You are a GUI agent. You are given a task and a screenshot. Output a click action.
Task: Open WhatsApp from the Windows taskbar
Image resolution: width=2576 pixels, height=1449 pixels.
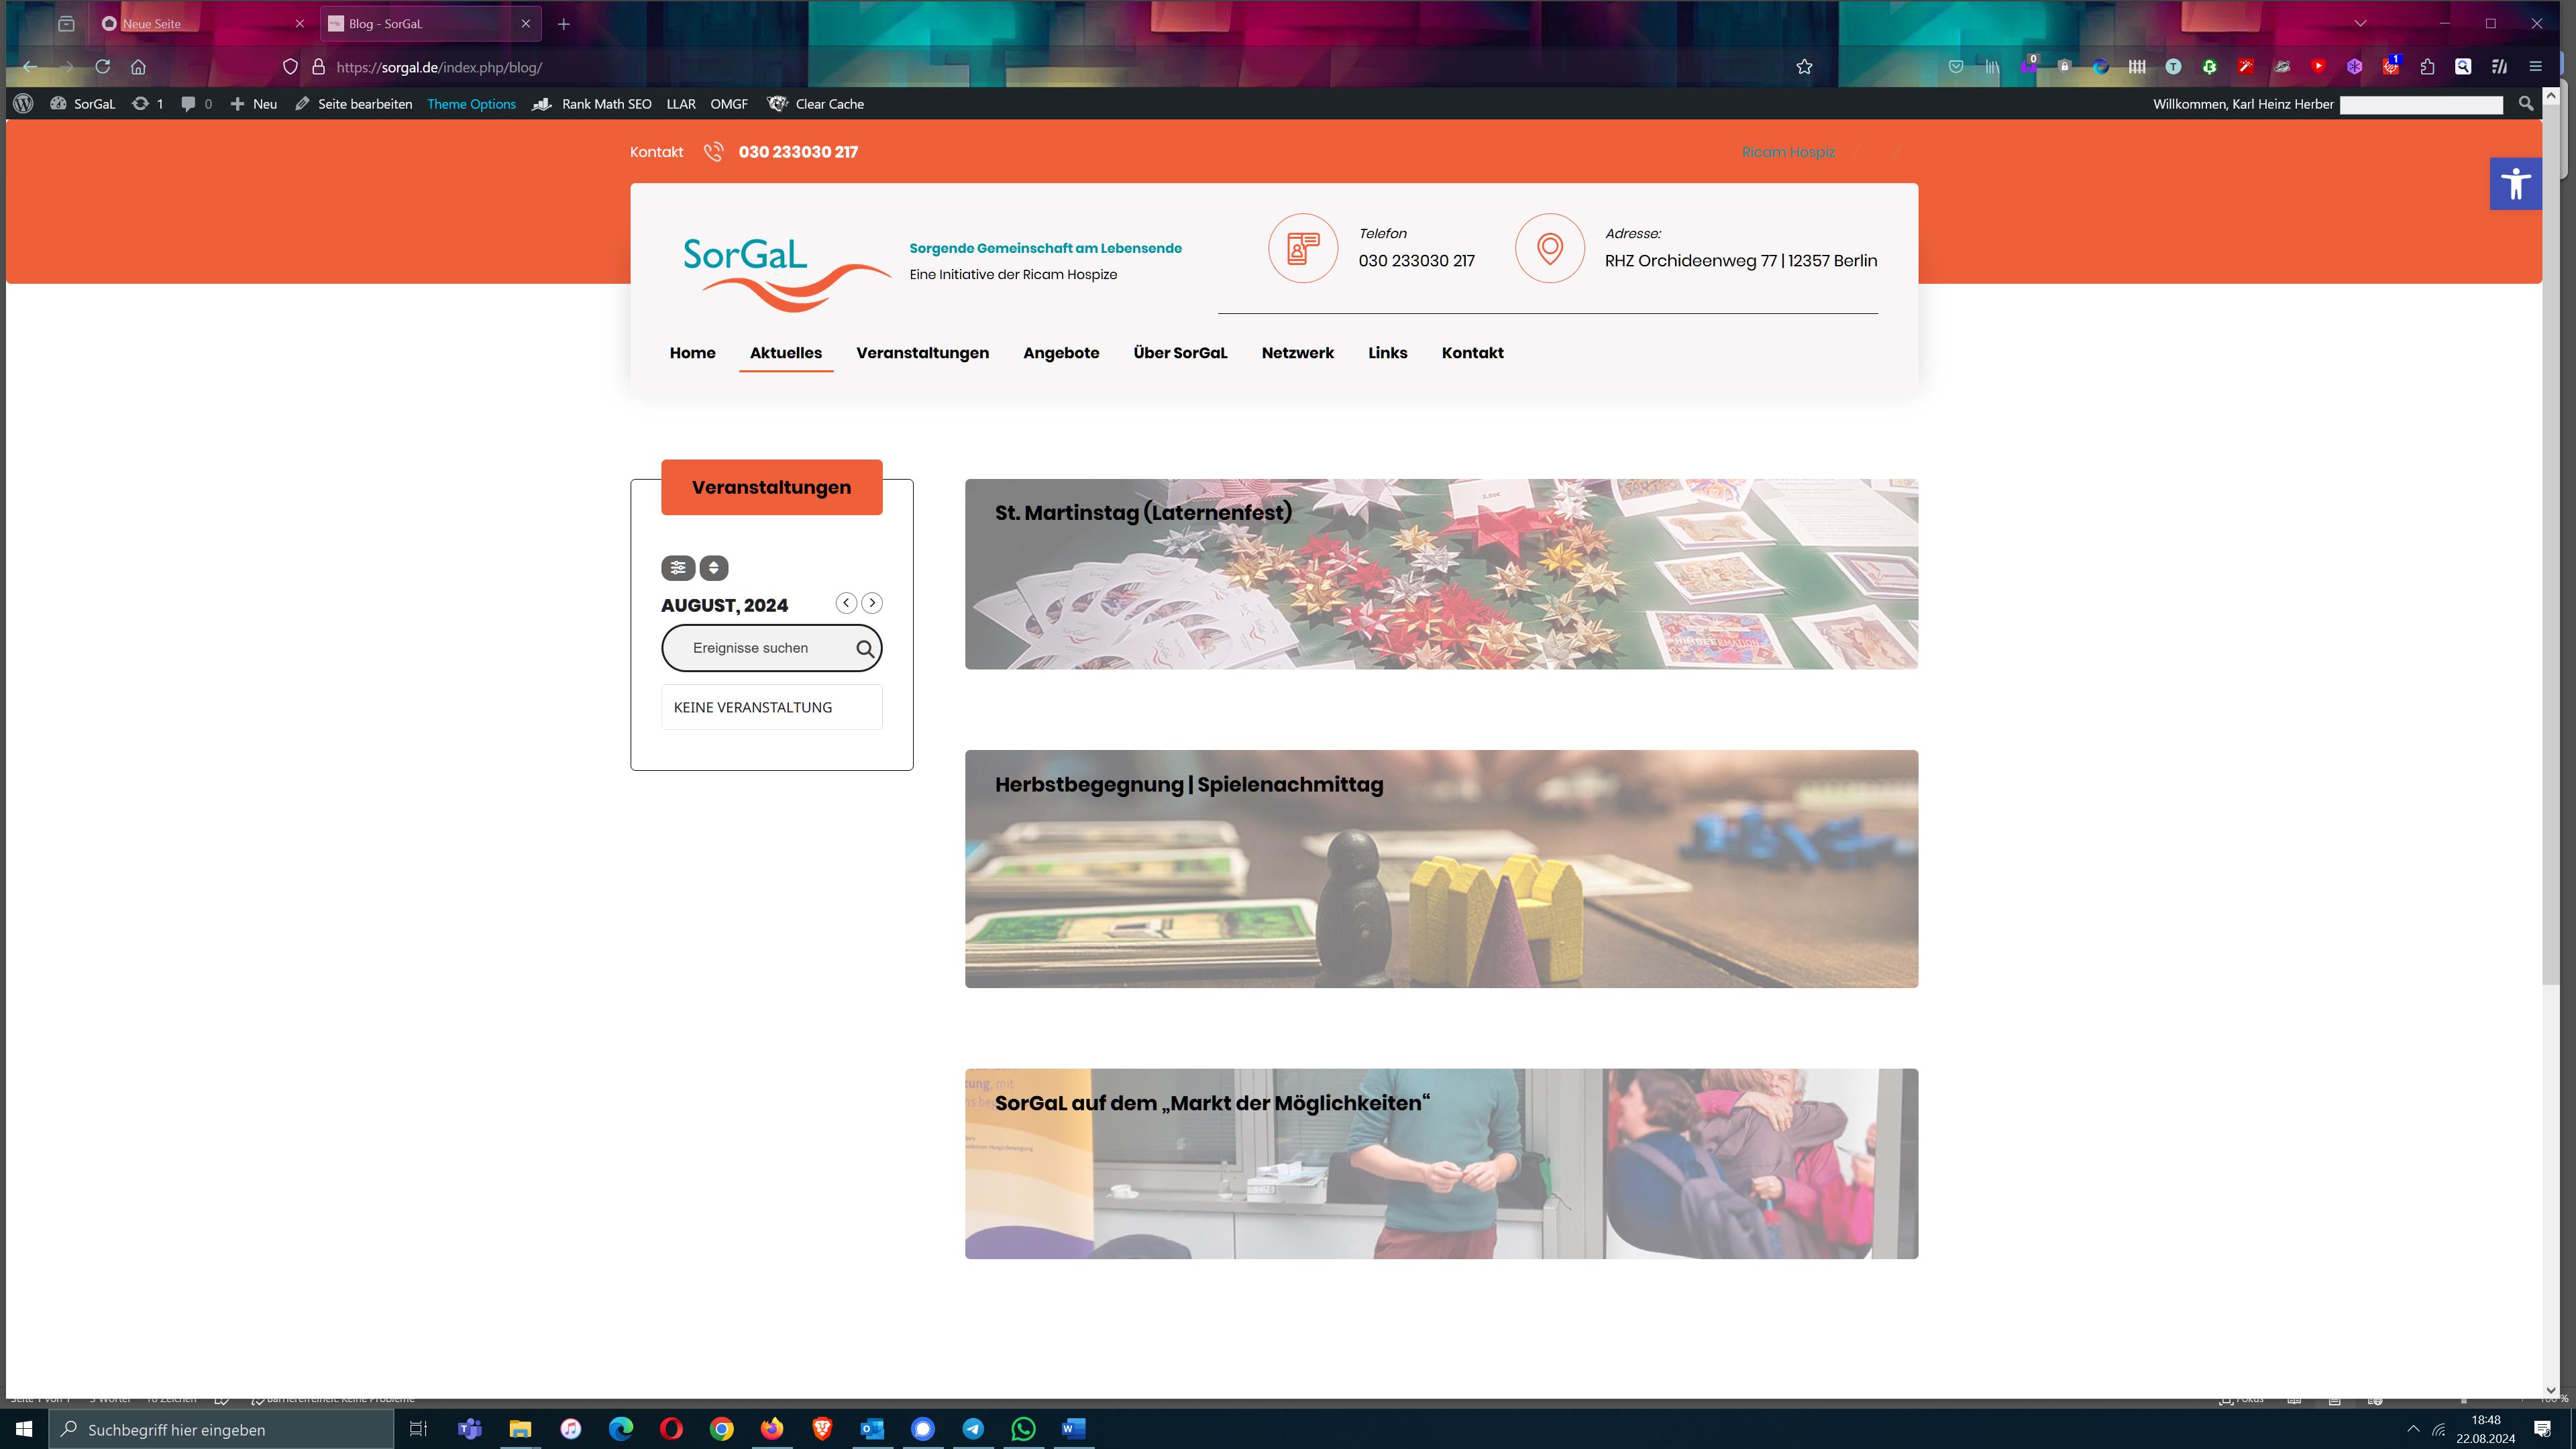pyautogui.click(x=1023, y=1429)
